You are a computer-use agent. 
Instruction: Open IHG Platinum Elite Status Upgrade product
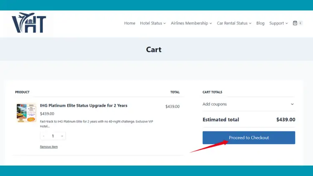coord(83,106)
